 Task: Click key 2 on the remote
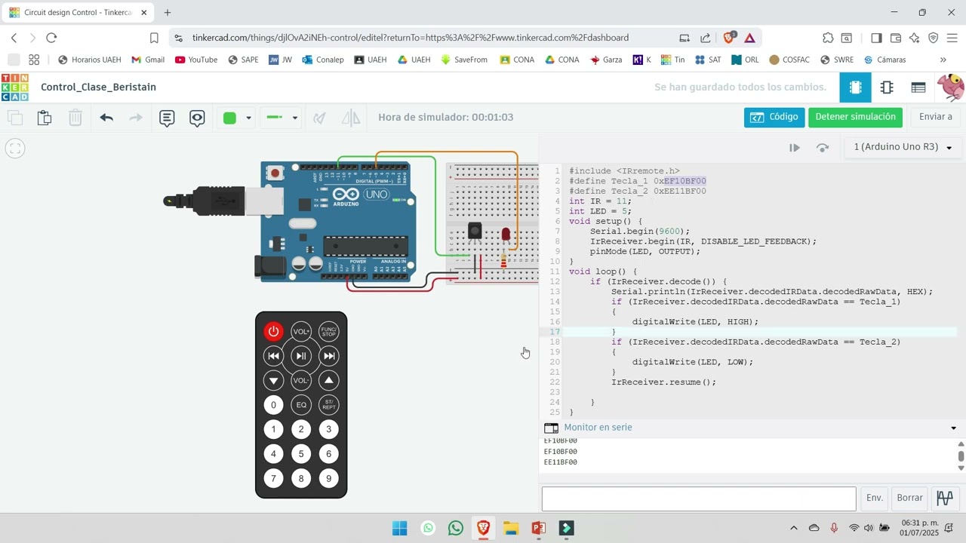tap(301, 429)
